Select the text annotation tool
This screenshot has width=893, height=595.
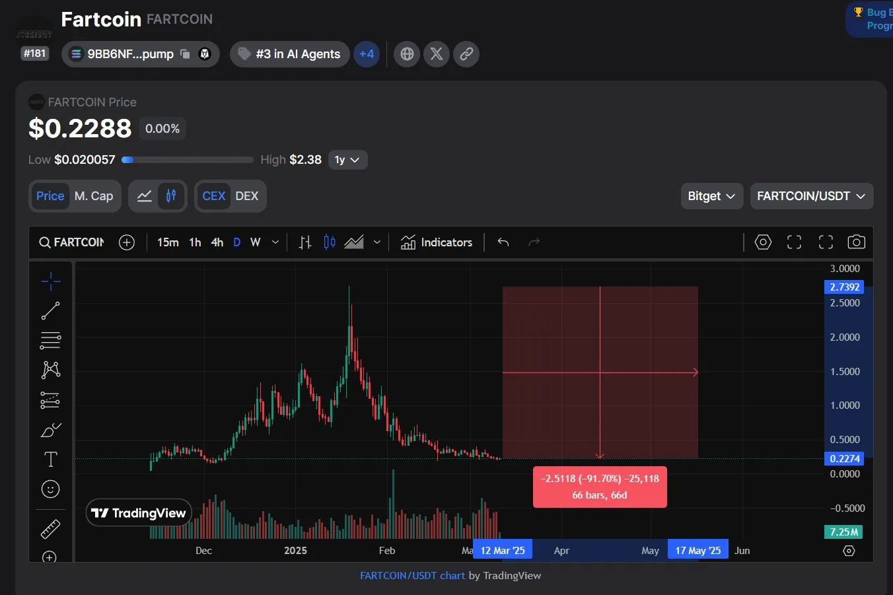[50, 459]
